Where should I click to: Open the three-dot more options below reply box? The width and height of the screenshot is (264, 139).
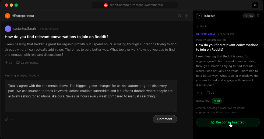coord(13,119)
